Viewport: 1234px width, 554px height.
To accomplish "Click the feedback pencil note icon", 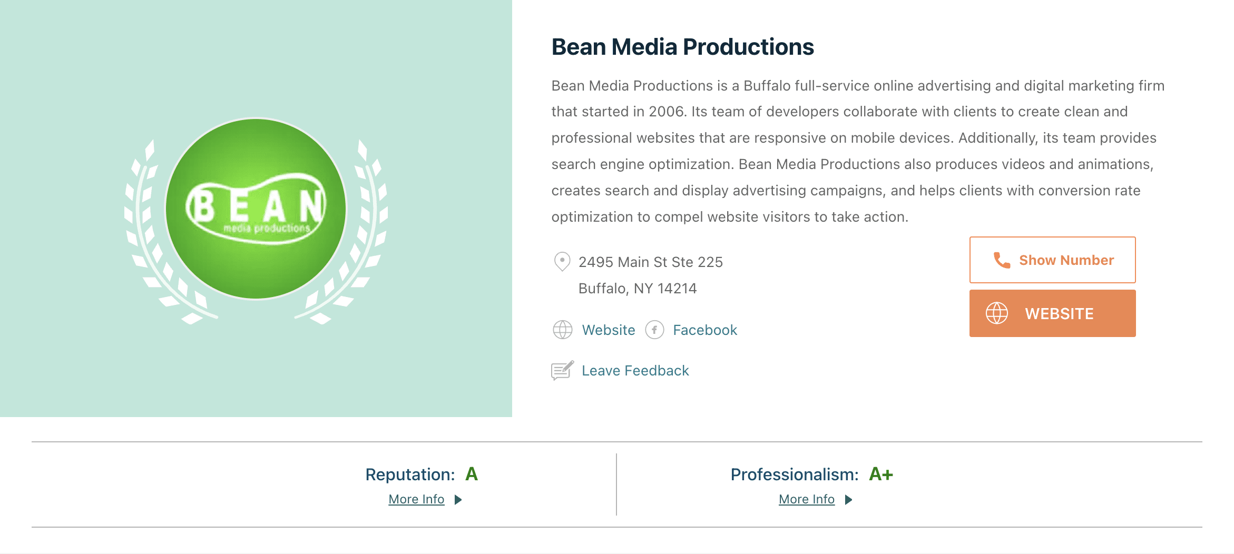I will (x=562, y=371).
